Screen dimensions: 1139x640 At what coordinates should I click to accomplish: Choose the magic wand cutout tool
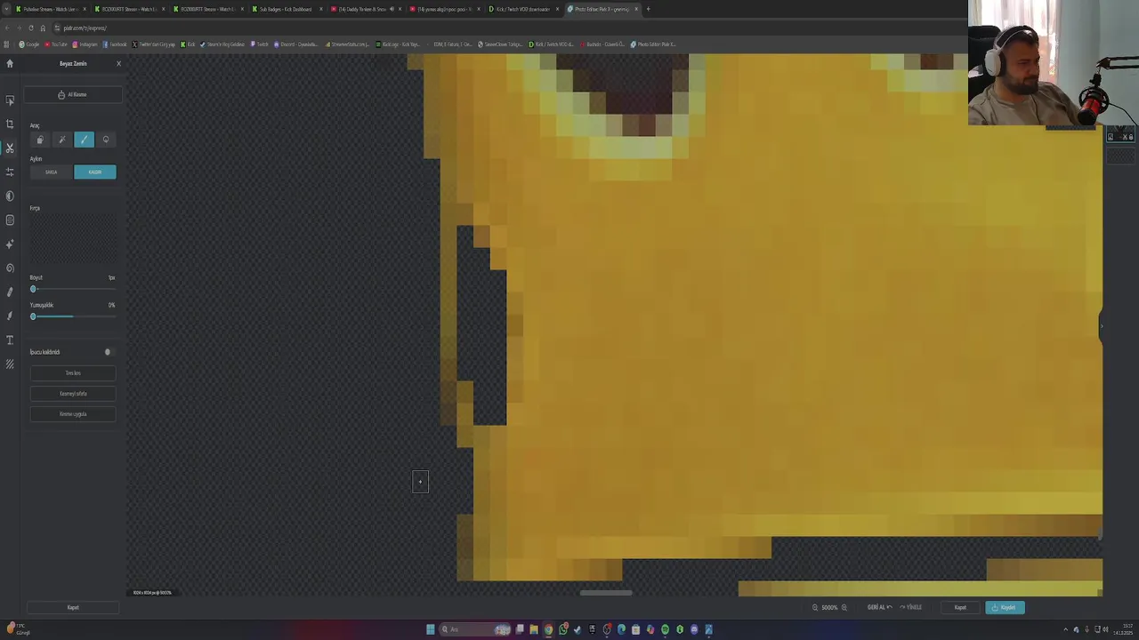(x=61, y=140)
